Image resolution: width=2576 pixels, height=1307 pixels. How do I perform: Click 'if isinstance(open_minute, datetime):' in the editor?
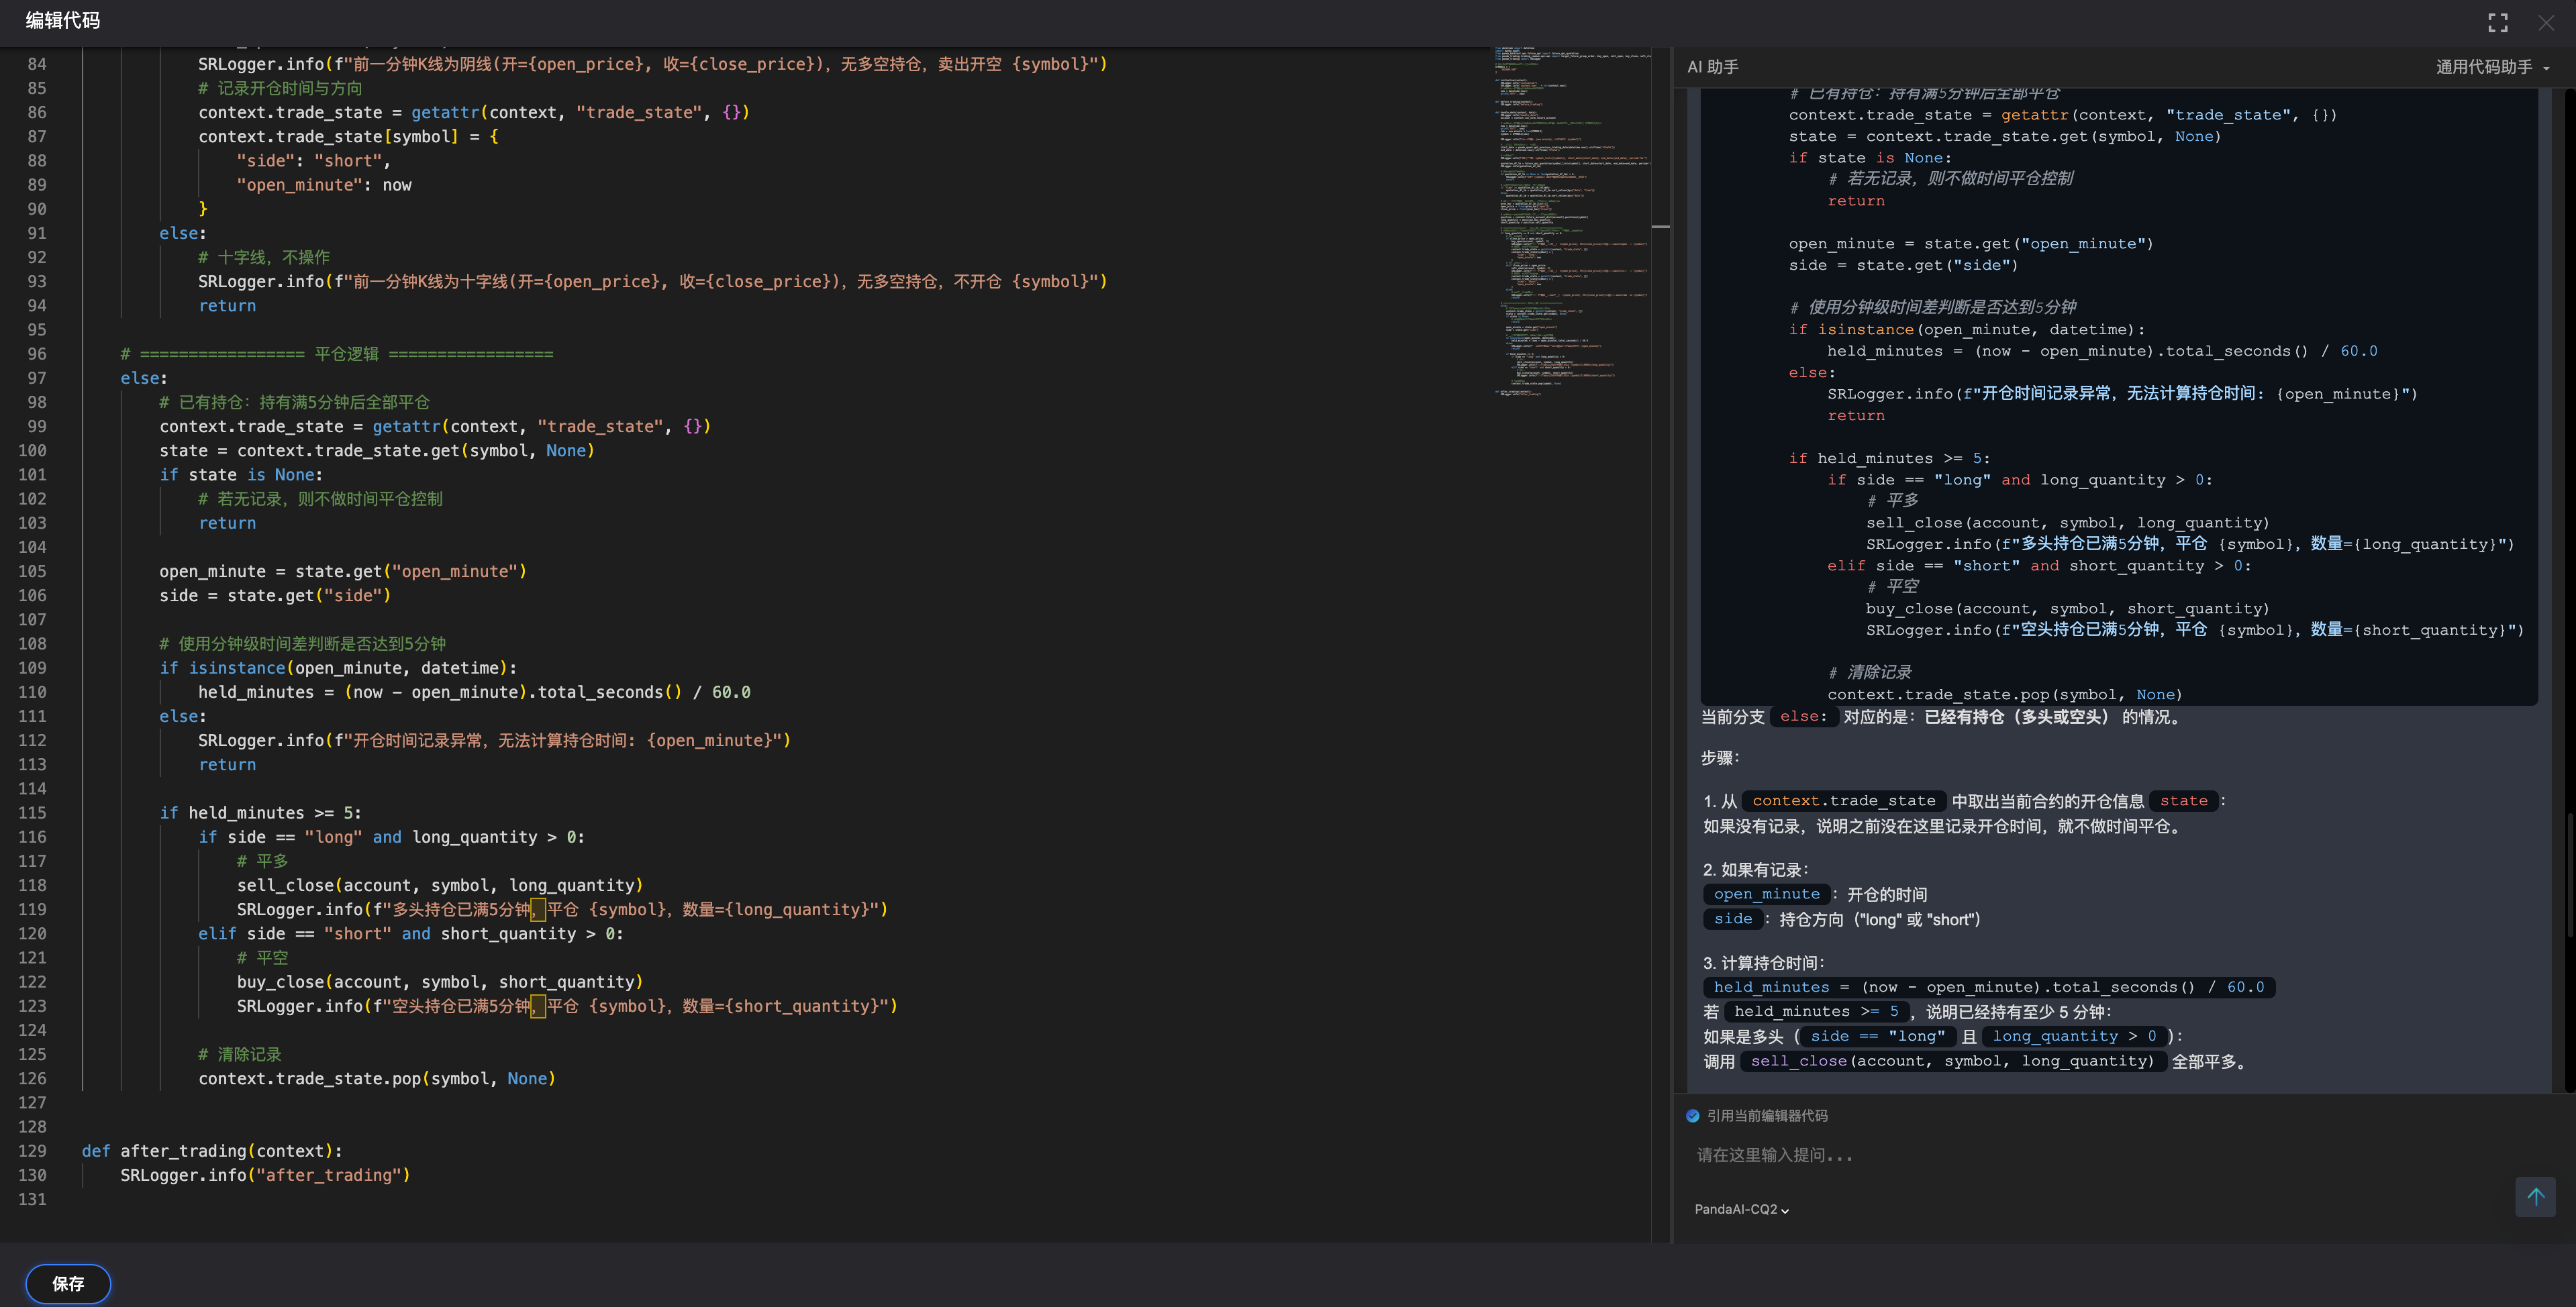coord(338,668)
